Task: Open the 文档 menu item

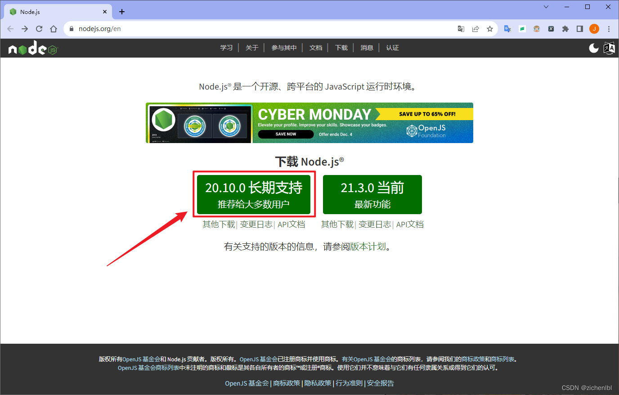Action: [x=316, y=48]
